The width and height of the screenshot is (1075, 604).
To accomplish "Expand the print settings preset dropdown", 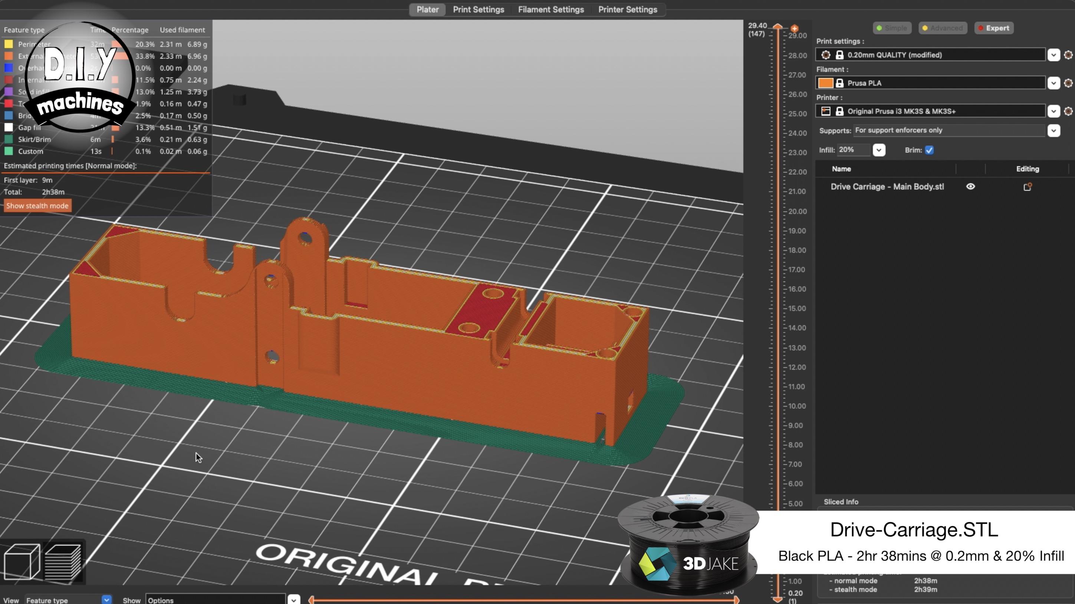I will pos(1053,55).
